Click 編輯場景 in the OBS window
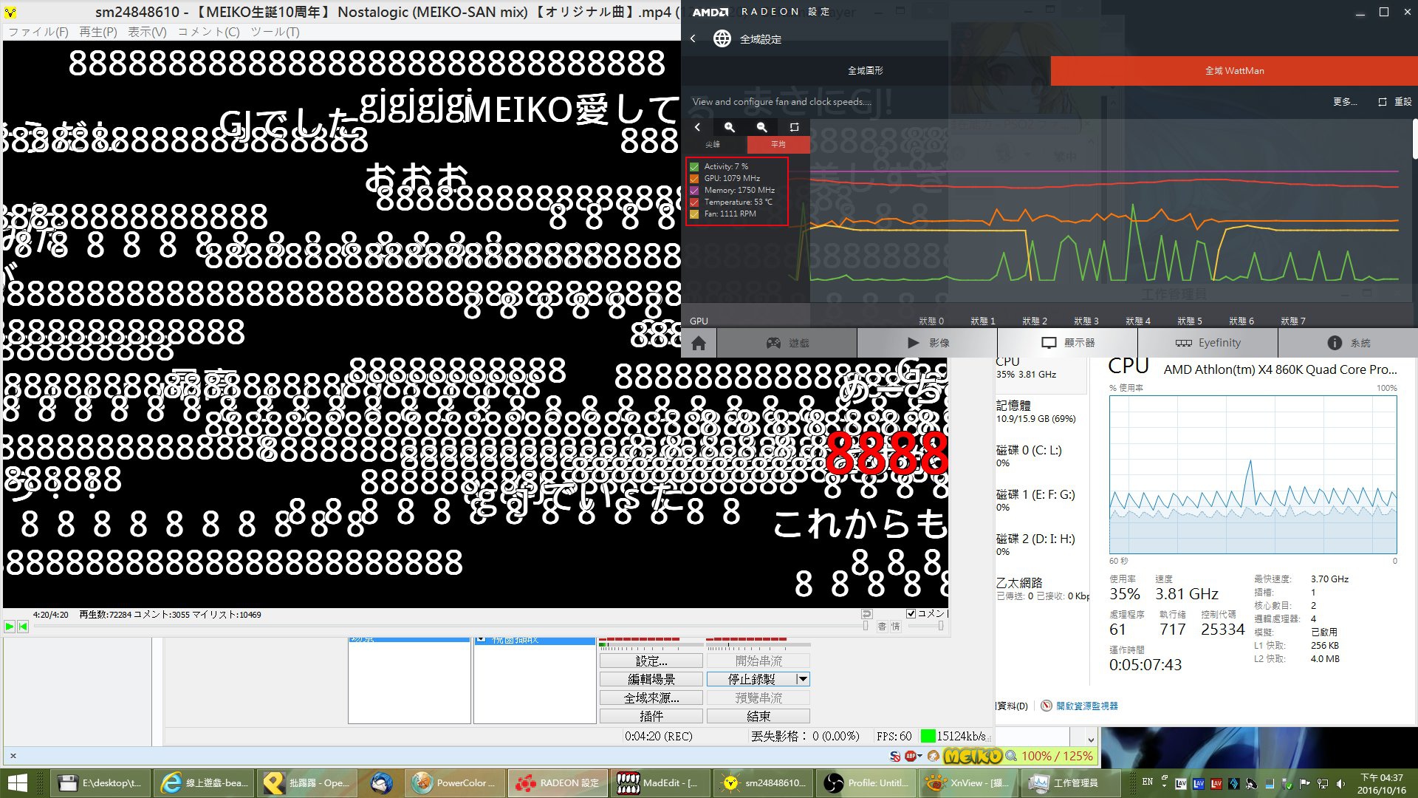Viewport: 1418px width, 798px height. [x=651, y=679]
